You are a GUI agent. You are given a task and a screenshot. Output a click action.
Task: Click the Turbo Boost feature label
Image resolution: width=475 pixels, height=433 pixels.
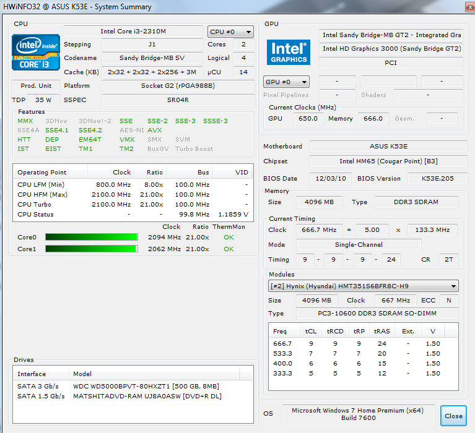(194, 149)
